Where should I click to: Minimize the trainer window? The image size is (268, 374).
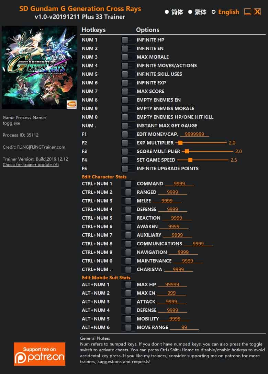[247, 12]
